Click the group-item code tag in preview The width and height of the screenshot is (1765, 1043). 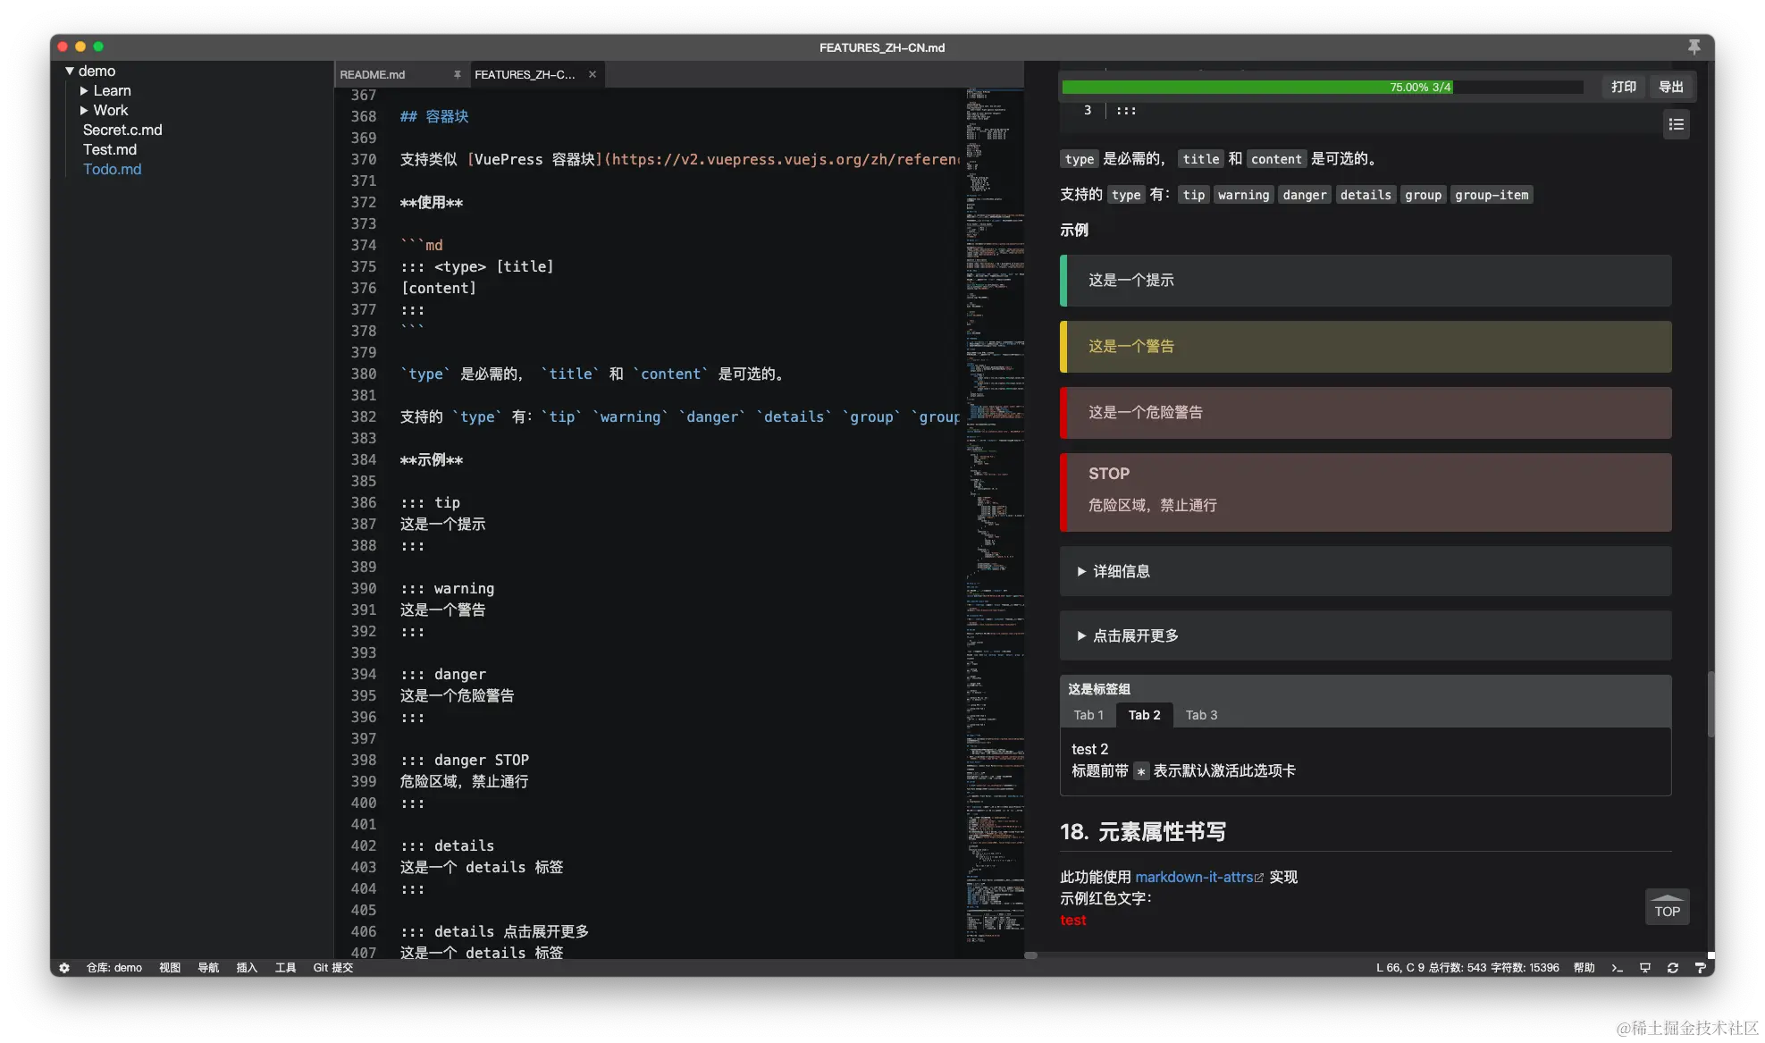coord(1491,195)
